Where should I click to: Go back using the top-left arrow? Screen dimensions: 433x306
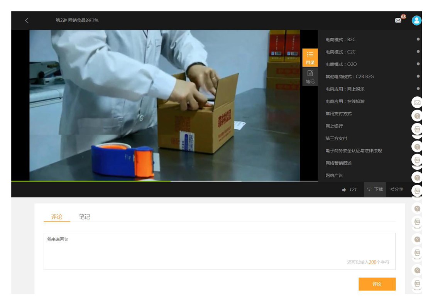(x=27, y=20)
